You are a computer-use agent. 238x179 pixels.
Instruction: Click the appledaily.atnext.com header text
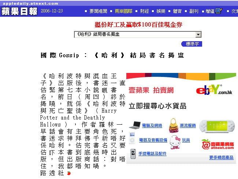30,4
